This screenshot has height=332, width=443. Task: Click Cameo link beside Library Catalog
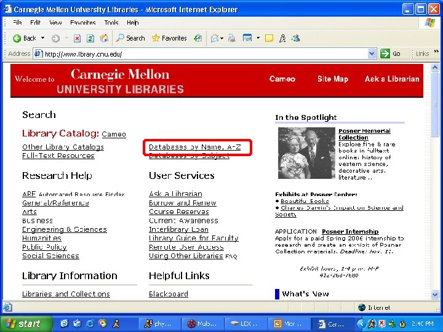[114, 134]
